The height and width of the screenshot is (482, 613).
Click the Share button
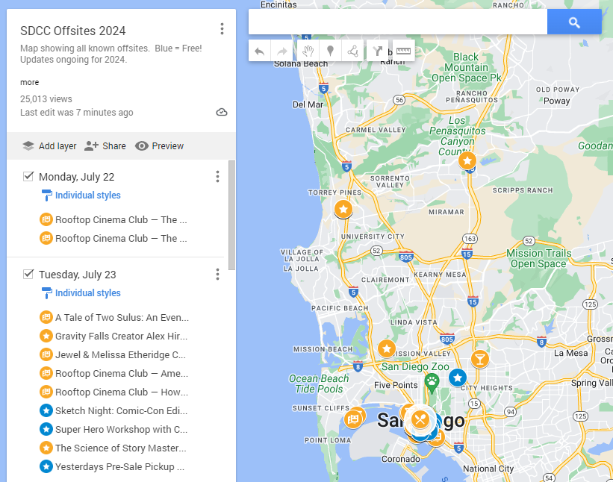105,145
